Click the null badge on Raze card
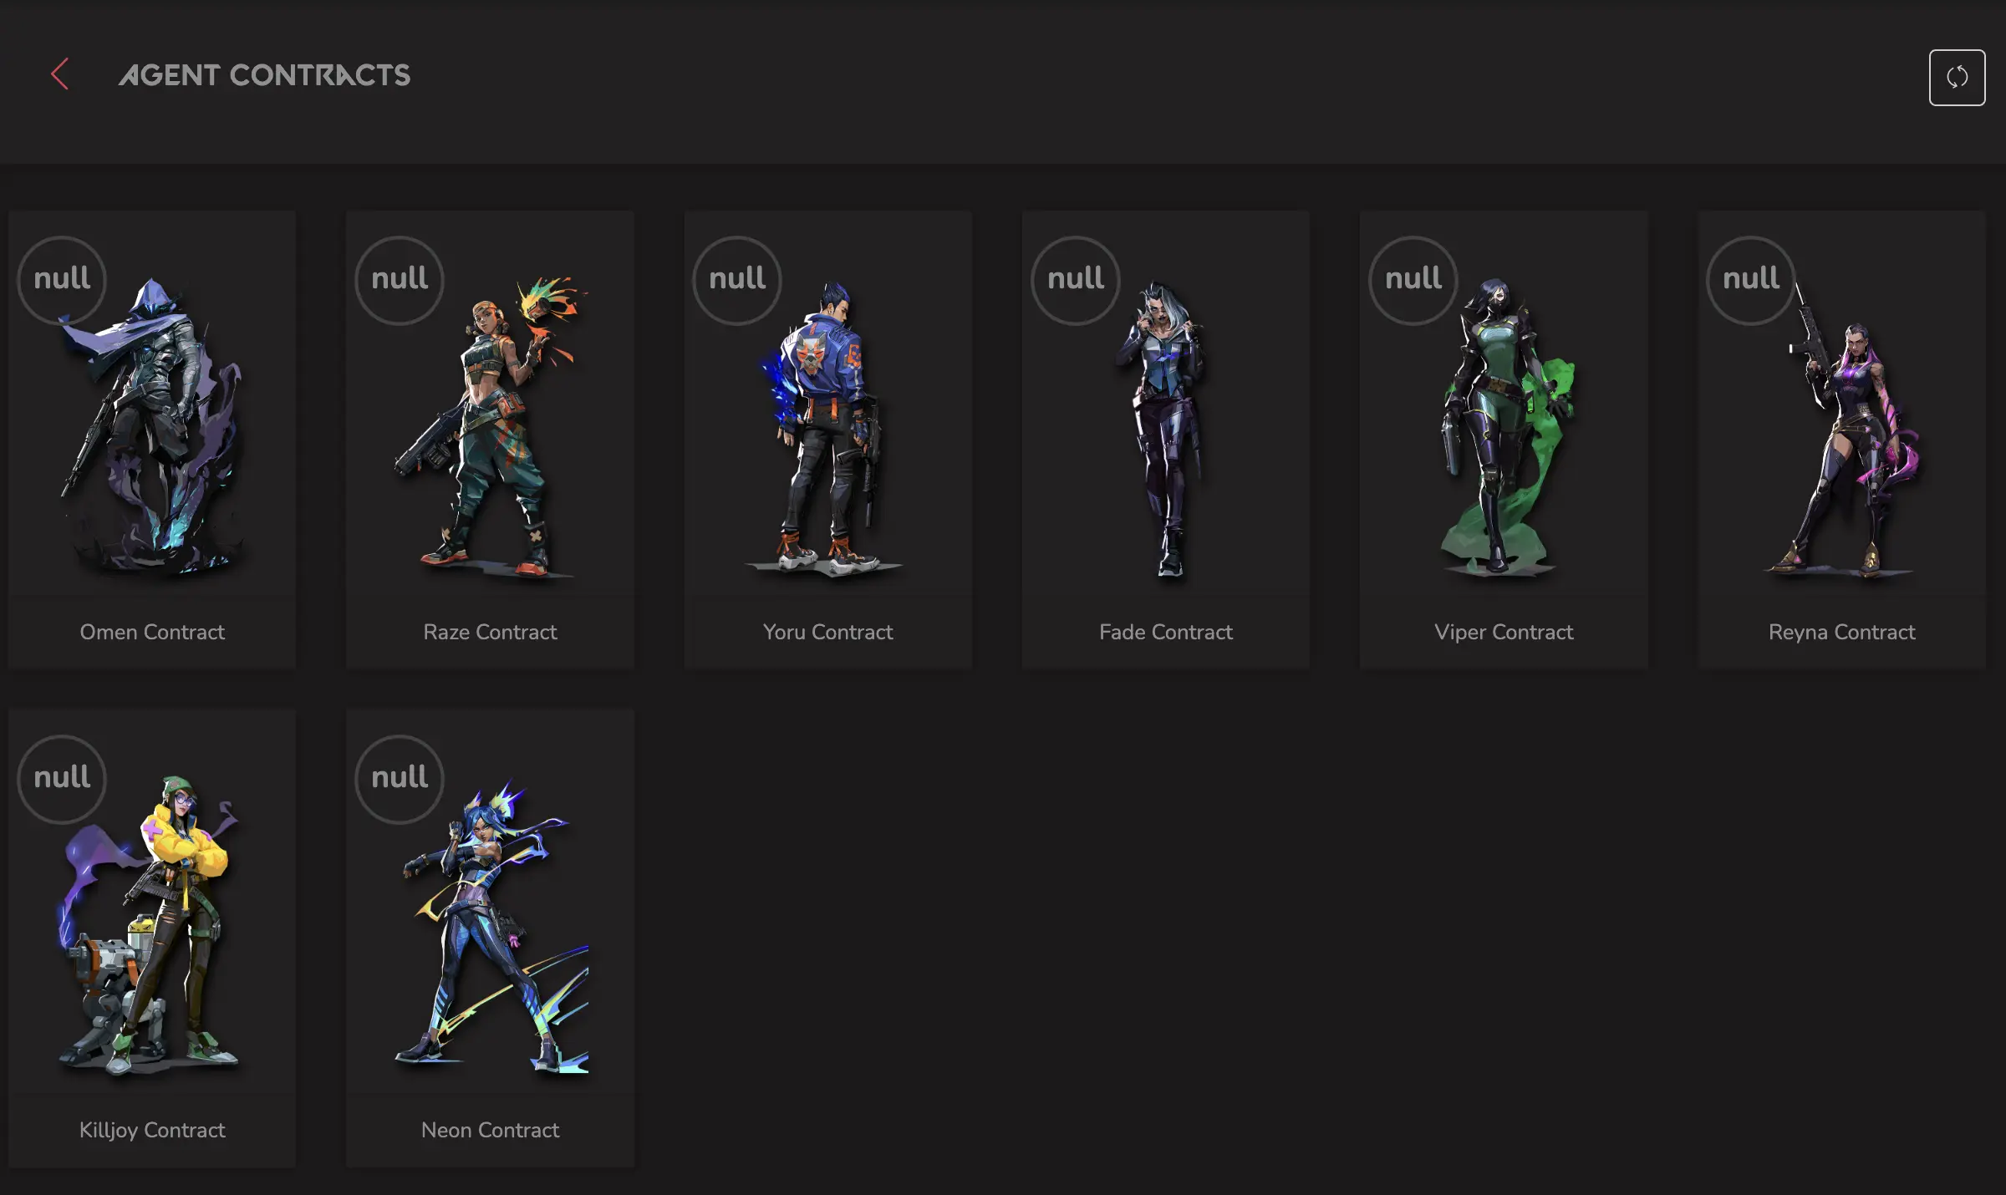This screenshot has height=1195, width=2006. 400,279
